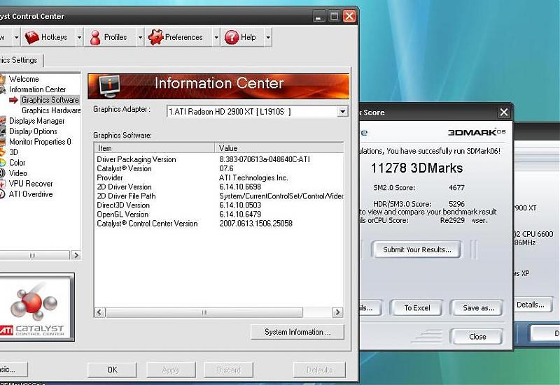Open the 3D settings tree item

tap(13, 152)
